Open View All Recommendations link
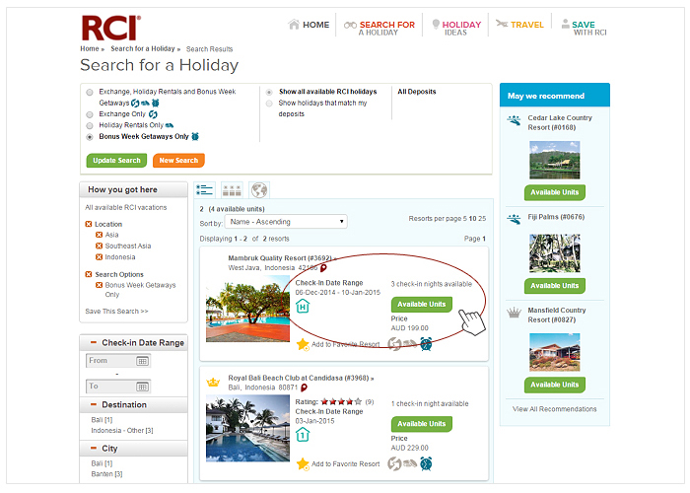This screenshot has width=690, height=493. coord(554,409)
